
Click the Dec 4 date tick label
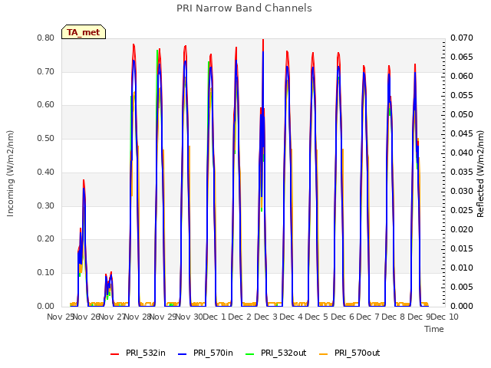[x=291, y=317]
